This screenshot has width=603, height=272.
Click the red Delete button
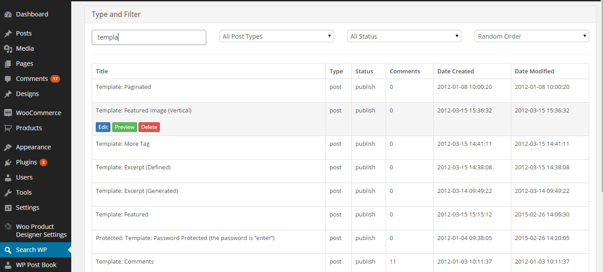[149, 127]
